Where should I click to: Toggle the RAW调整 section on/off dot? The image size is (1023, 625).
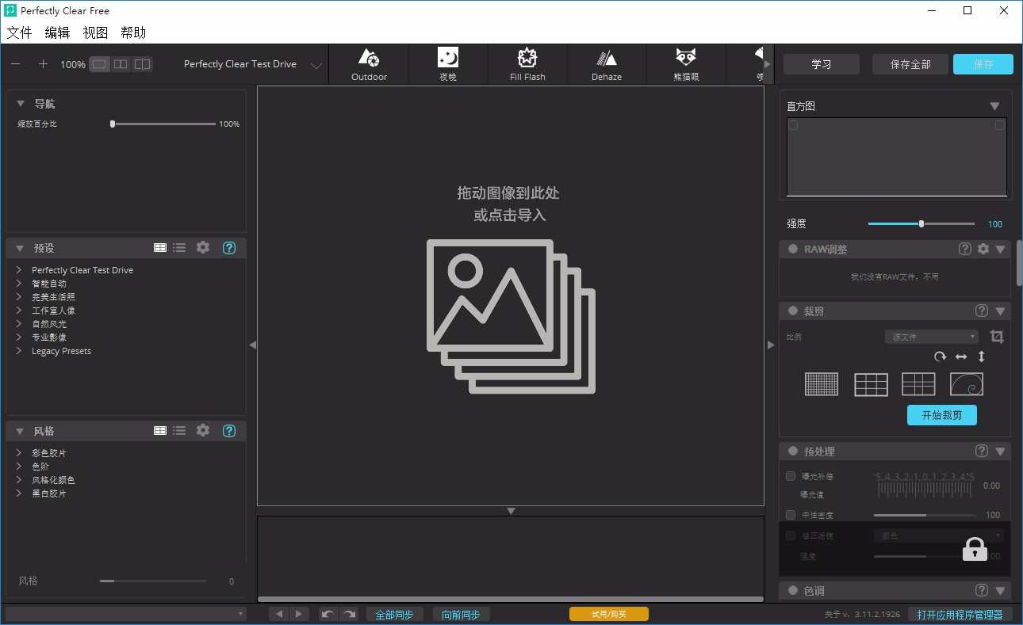click(793, 249)
